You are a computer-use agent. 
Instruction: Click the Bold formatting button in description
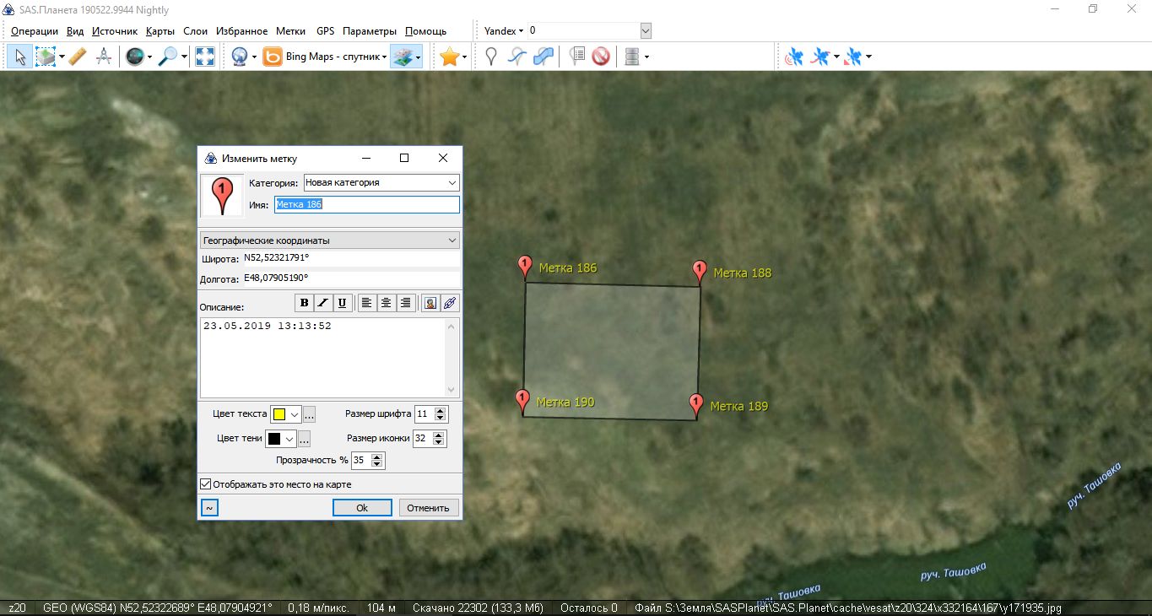[x=303, y=303]
